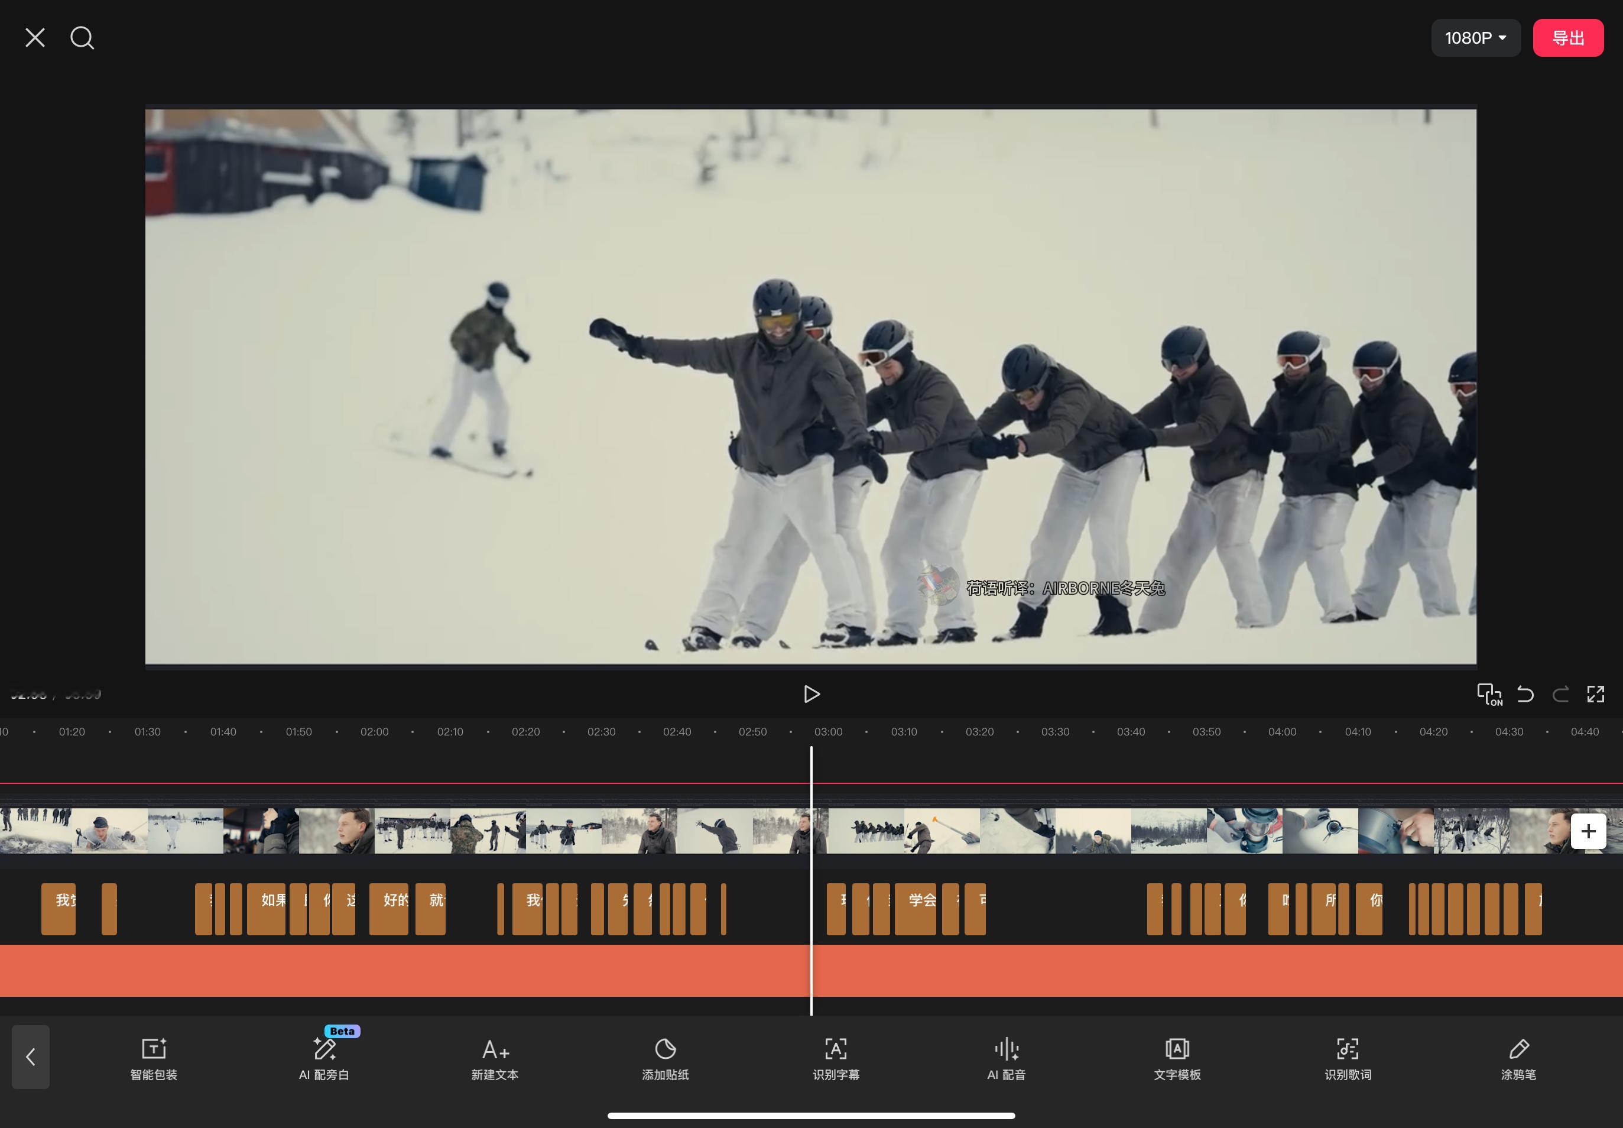Screen dimensions: 1623x1128
Task: Toggle the keyframe ON icon
Action: tap(1489, 694)
